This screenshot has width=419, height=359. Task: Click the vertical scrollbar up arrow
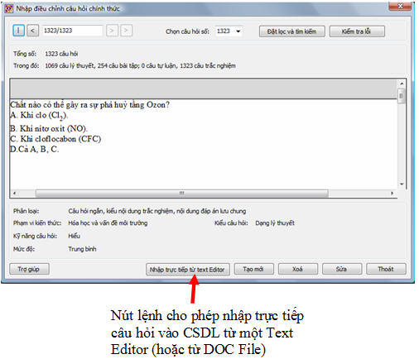tap(402, 84)
